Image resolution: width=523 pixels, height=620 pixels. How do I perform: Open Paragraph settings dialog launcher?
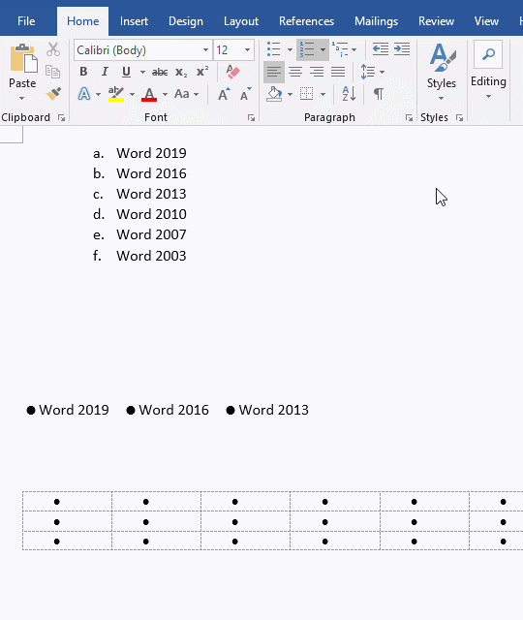click(x=409, y=117)
